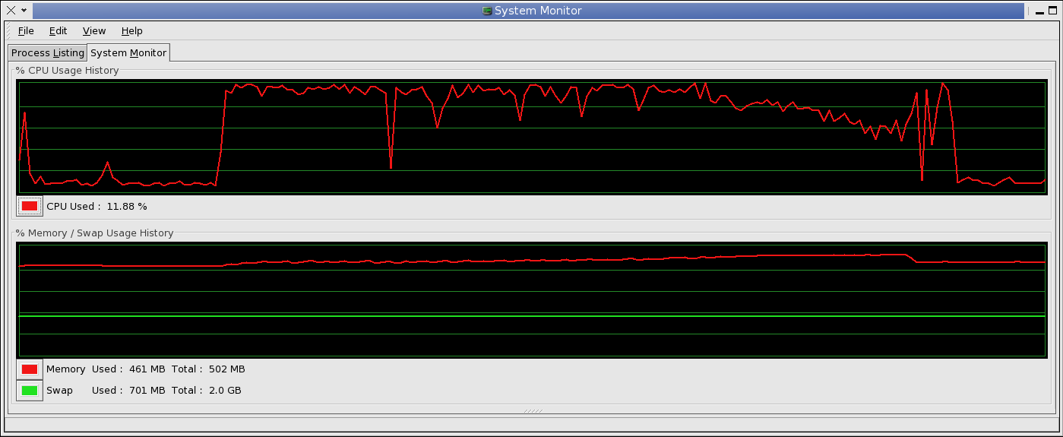Click inside the CPU usage history graph
The height and width of the screenshot is (437, 1063).
pos(532,138)
